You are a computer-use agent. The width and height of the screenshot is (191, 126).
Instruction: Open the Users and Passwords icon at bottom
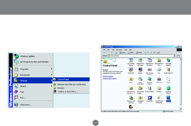(131, 107)
